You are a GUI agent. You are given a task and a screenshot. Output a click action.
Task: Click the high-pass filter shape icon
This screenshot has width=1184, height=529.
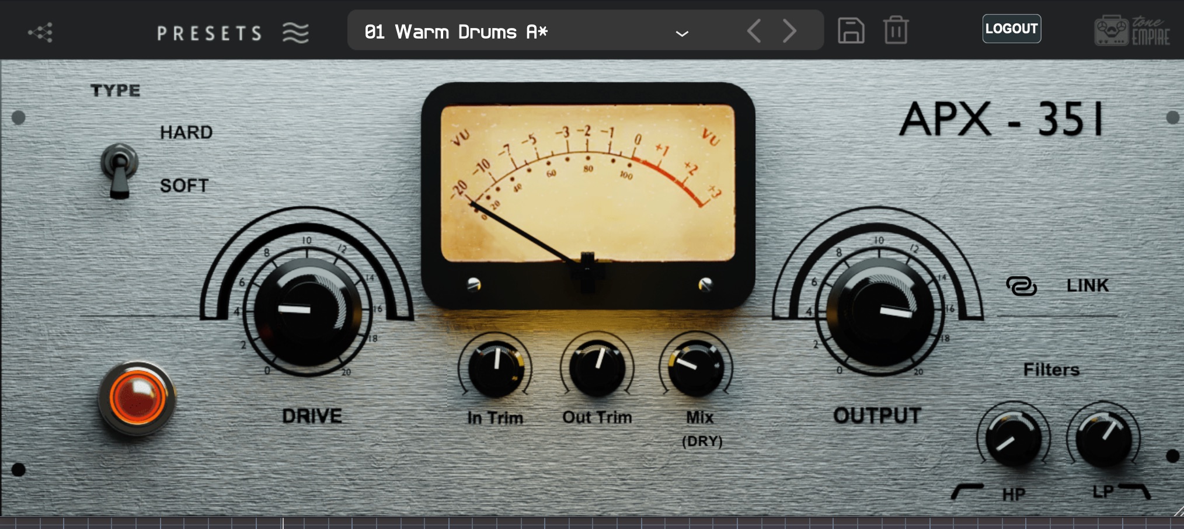pyautogui.click(x=967, y=492)
